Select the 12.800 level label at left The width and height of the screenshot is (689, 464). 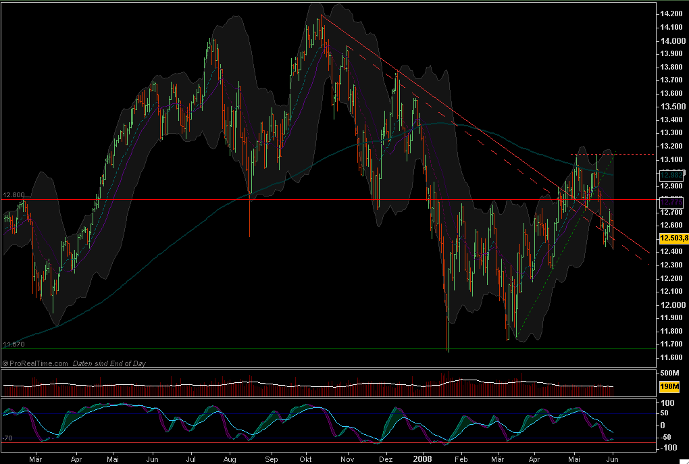(14, 195)
